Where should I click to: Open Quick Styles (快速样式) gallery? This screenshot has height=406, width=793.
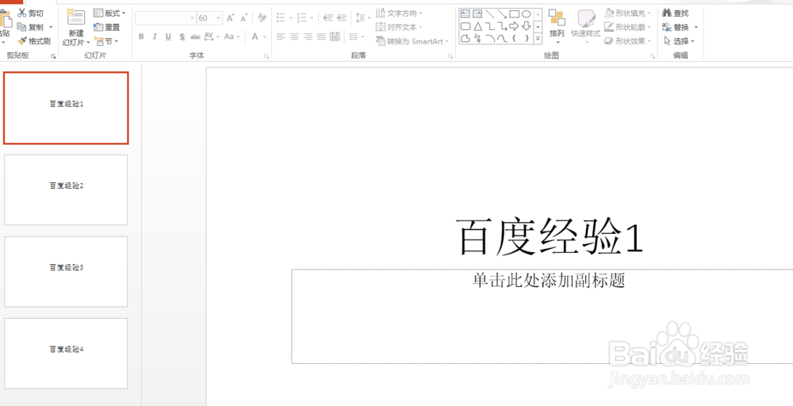click(x=586, y=25)
